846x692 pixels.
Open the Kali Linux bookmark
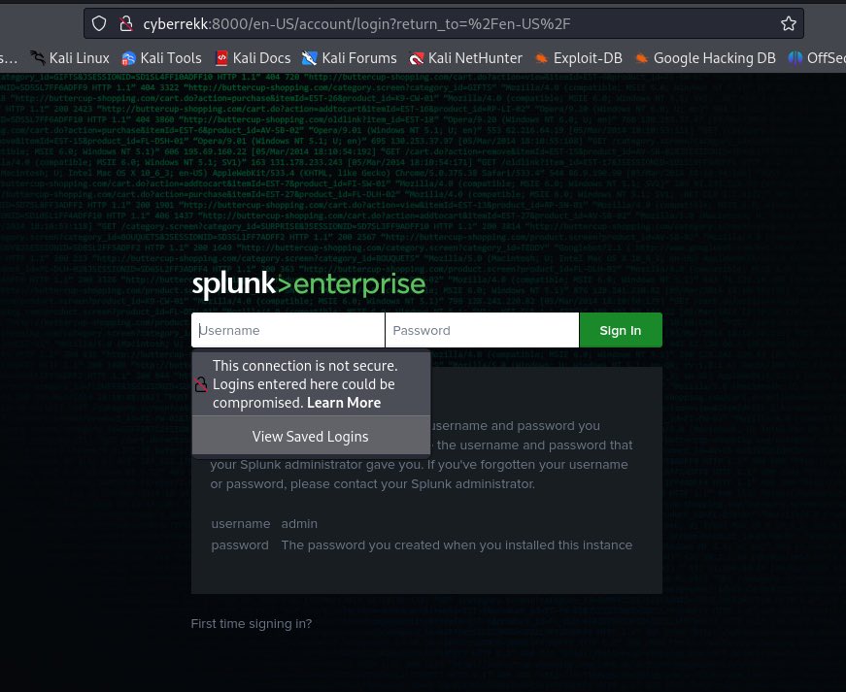[70, 58]
